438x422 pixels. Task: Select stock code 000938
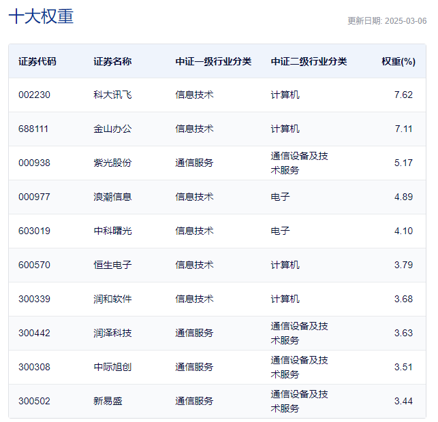tap(34, 163)
